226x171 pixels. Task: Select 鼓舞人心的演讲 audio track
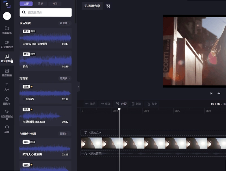[x=45, y=148]
